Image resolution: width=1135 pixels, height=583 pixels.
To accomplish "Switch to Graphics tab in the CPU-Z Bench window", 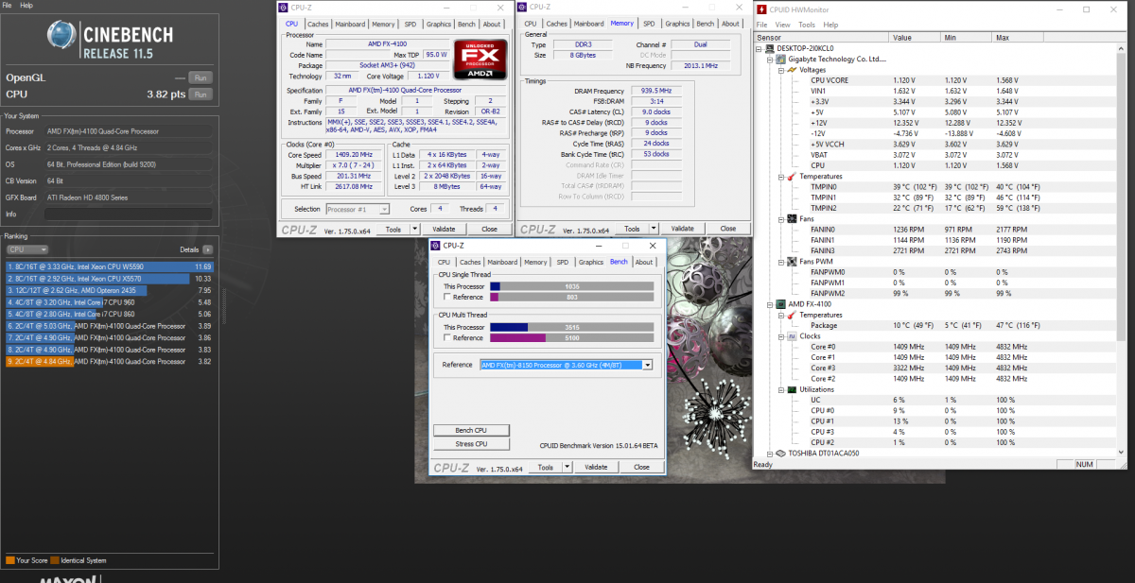I will 591,262.
